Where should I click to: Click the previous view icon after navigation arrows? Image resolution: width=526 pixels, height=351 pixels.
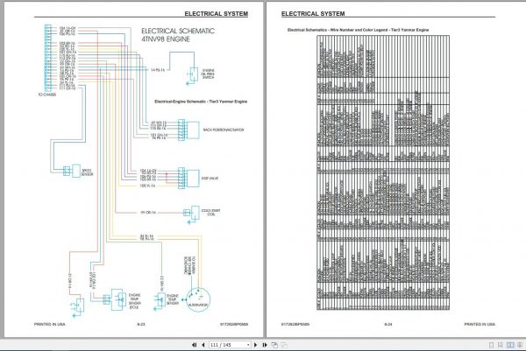tap(274, 345)
